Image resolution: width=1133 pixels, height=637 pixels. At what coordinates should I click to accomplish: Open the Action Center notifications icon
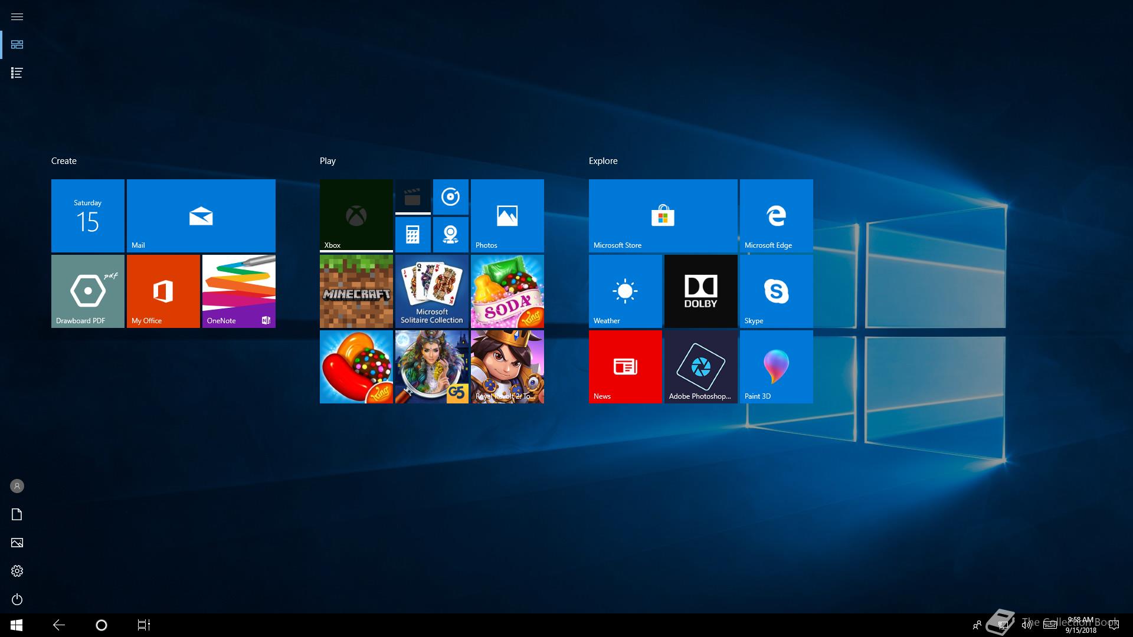1114,625
